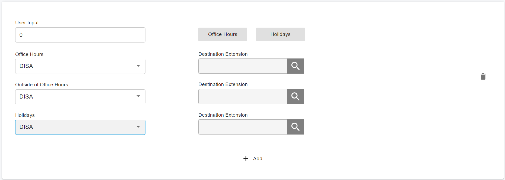Click the arrow on Office Hours combo box

(x=138, y=66)
